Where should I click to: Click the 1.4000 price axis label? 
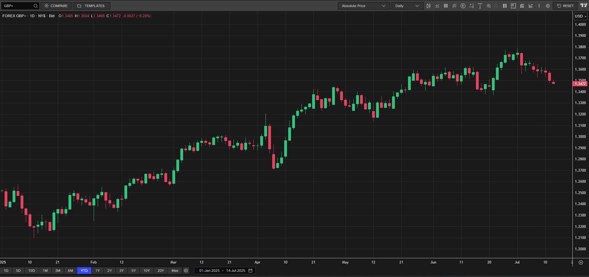(x=580, y=25)
